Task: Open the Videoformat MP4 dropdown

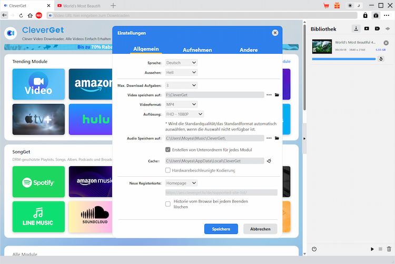Action: click(x=181, y=105)
